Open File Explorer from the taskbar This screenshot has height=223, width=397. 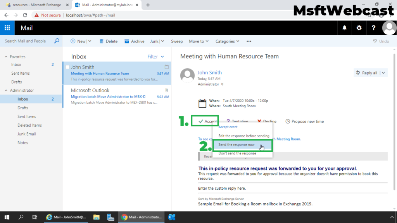(x=96, y=217)
